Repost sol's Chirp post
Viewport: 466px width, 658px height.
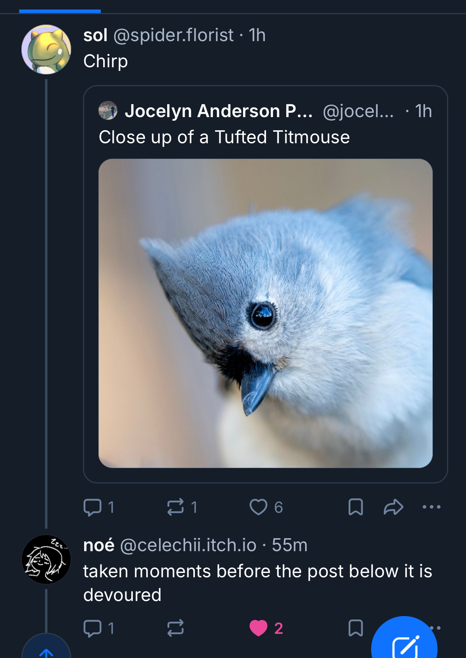[175, 507]
